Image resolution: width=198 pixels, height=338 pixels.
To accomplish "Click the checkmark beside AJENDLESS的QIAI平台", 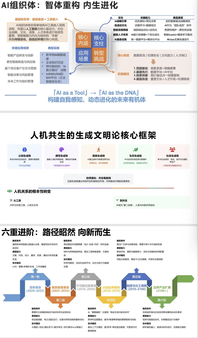I will (42, 74).
